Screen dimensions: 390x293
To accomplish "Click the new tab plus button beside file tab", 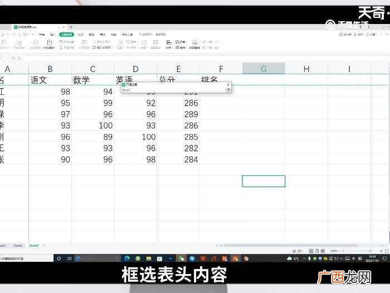I will tap(71, 27).
